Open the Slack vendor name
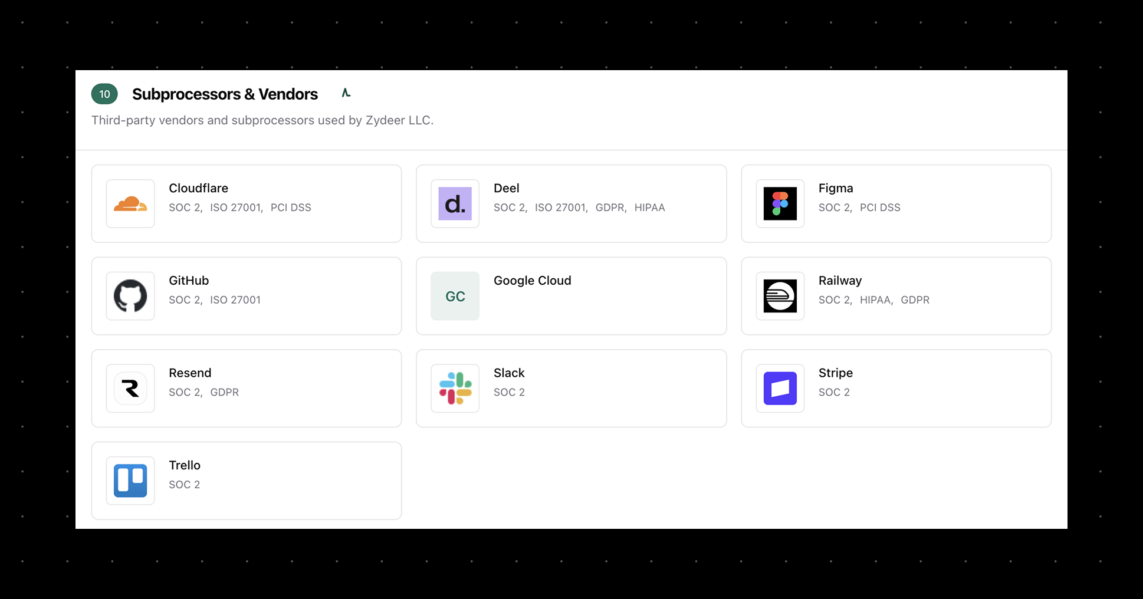Screen dimensions: 1143x599 [509, 373]
